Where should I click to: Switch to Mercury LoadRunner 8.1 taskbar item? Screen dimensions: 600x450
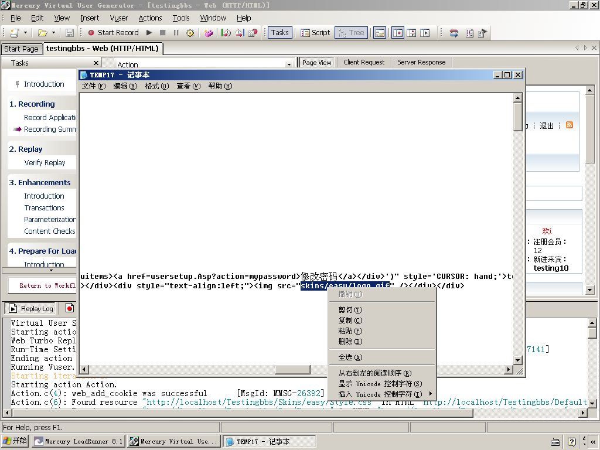(x=78, y=441)
